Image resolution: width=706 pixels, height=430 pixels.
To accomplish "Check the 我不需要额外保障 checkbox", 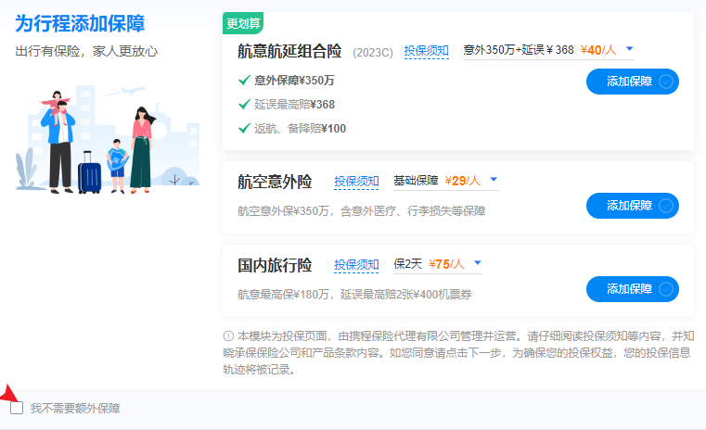I will (x=17, y=408).
